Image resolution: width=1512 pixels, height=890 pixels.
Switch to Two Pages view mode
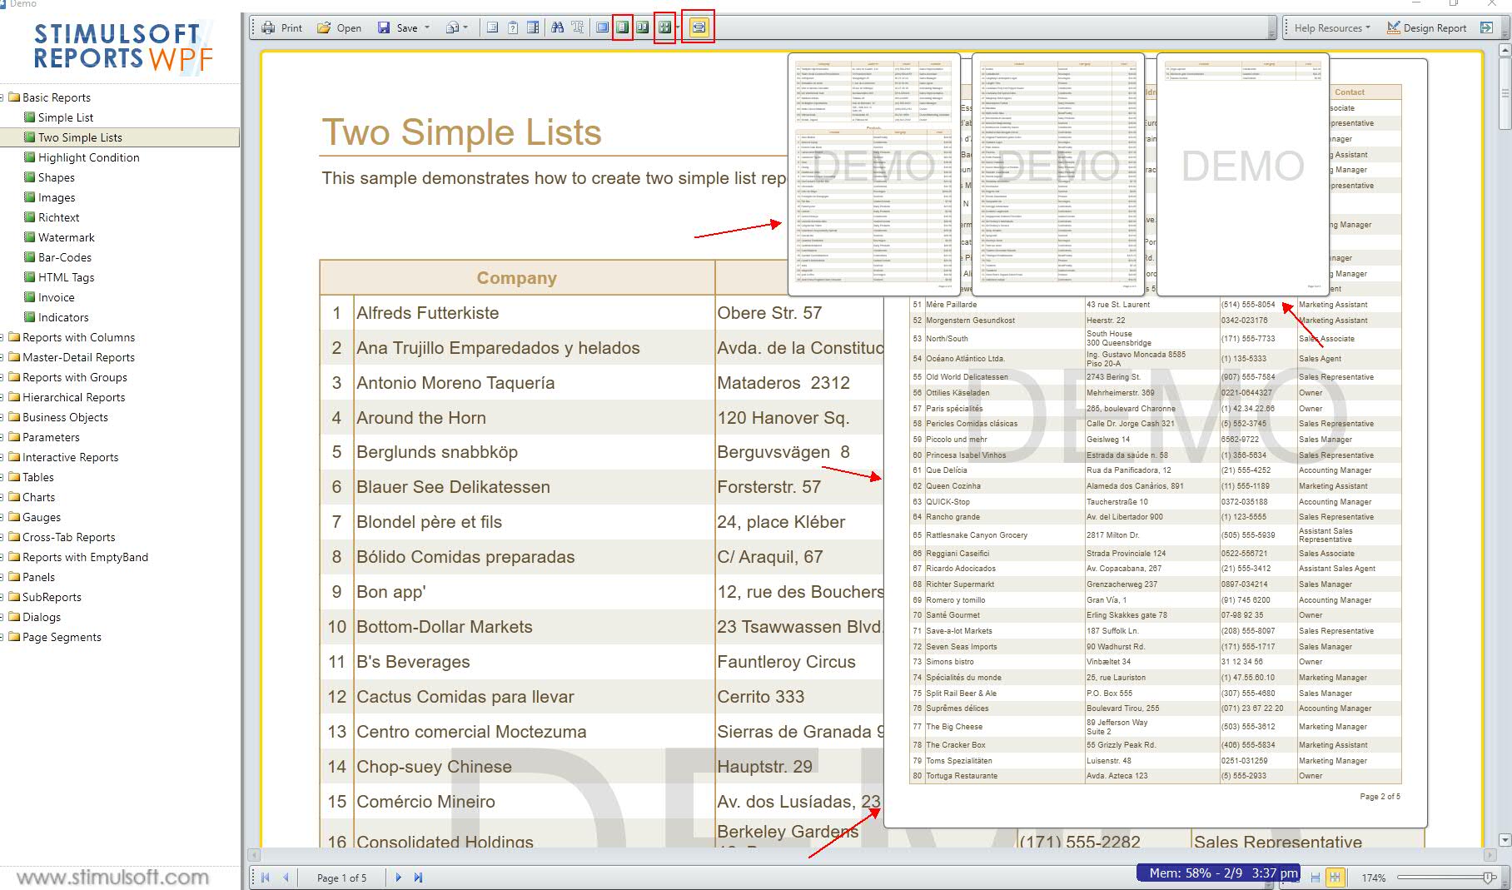click(x=643, y=27)
